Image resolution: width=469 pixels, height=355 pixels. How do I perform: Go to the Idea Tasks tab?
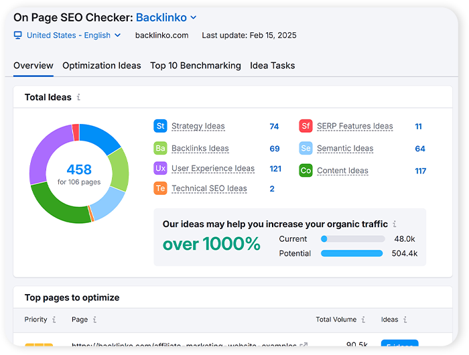[x=273, y=66]
